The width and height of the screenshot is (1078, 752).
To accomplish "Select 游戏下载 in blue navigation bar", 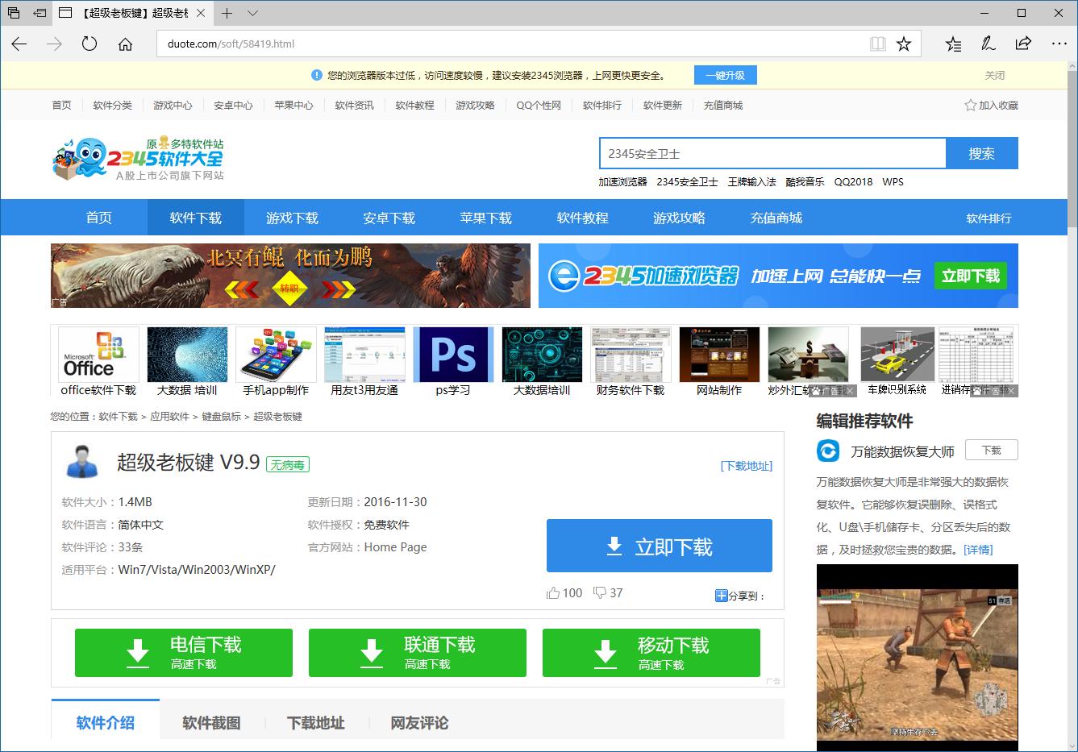I will [x=292, y=218].
